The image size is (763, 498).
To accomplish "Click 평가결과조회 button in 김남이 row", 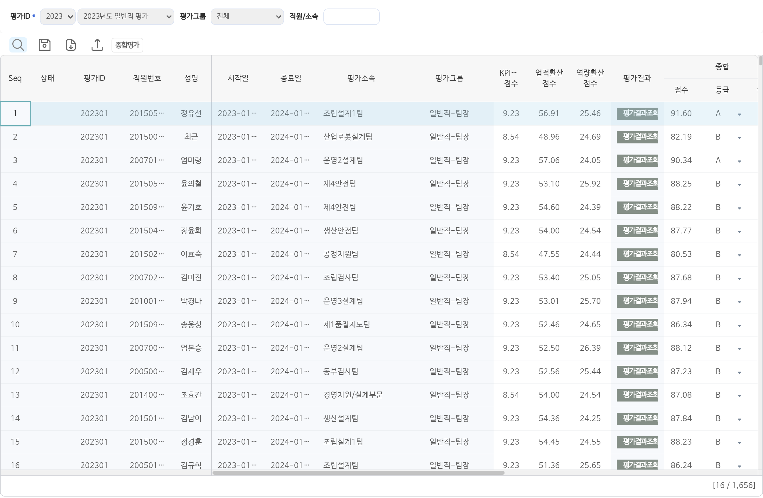I will point(637,418).
